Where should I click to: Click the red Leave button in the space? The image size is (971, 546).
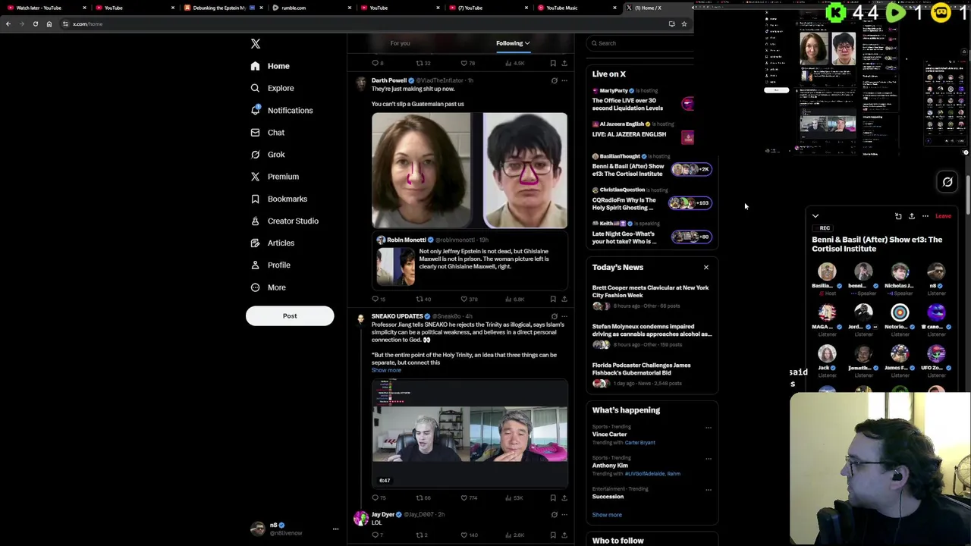tap(943, 216)
